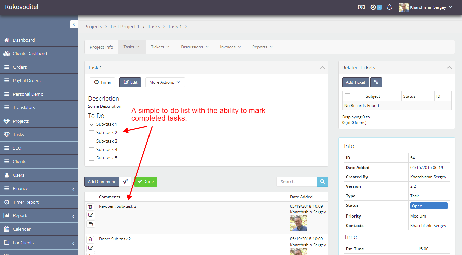The height and width of the screenshot is (255, 462).
Task: Delete the 'Re-open: Sub-task 2' comment
Action: tap(90, 207)
